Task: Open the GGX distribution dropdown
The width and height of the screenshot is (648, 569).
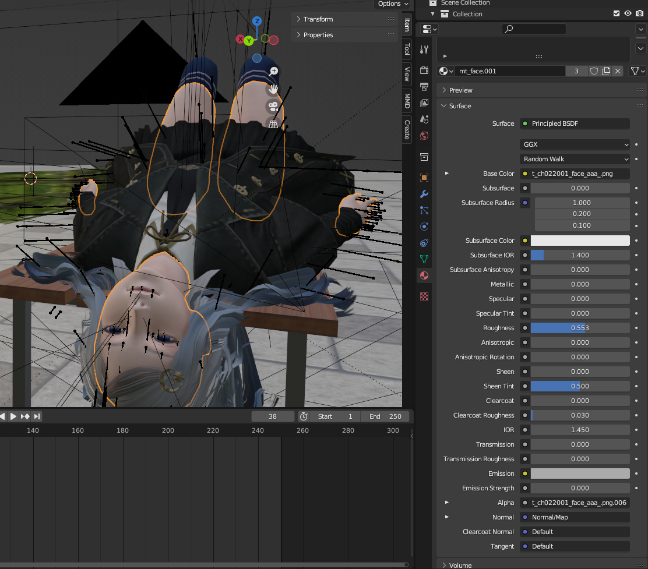Action: (x=575, y=144)
